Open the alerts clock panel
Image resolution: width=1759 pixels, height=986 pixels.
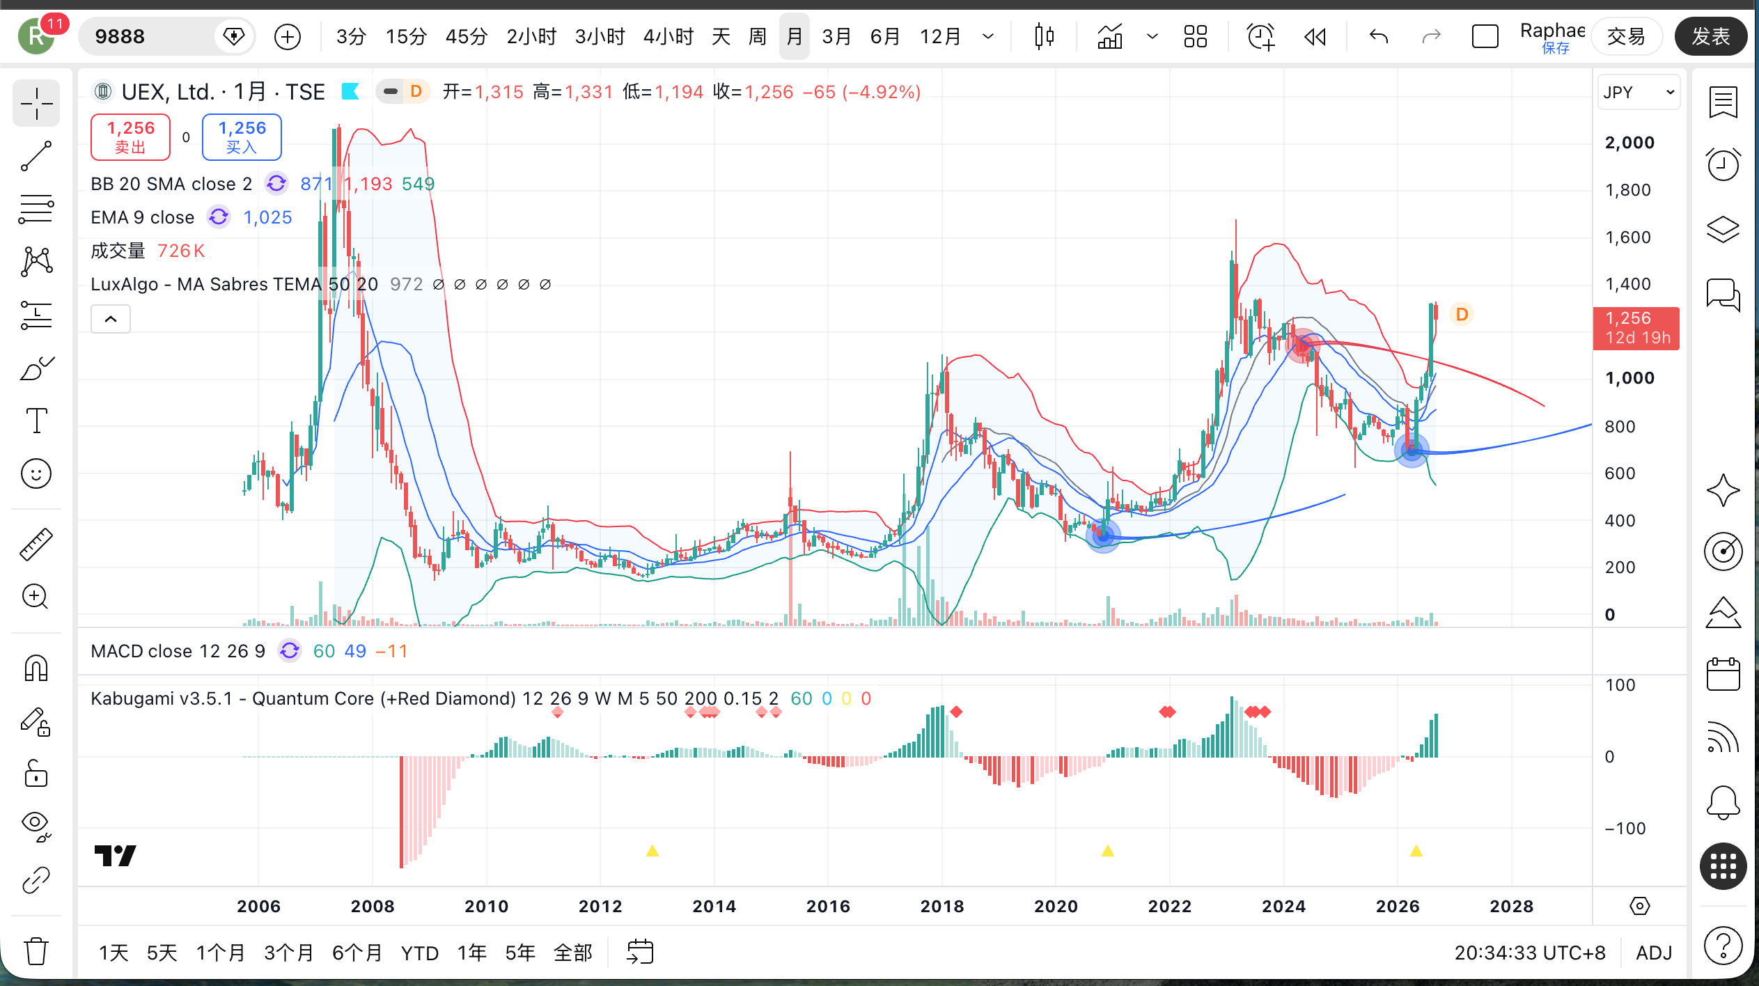point(1723,164)
